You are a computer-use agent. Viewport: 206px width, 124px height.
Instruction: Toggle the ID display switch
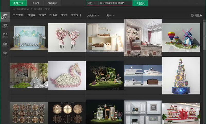tap(199, 15)
